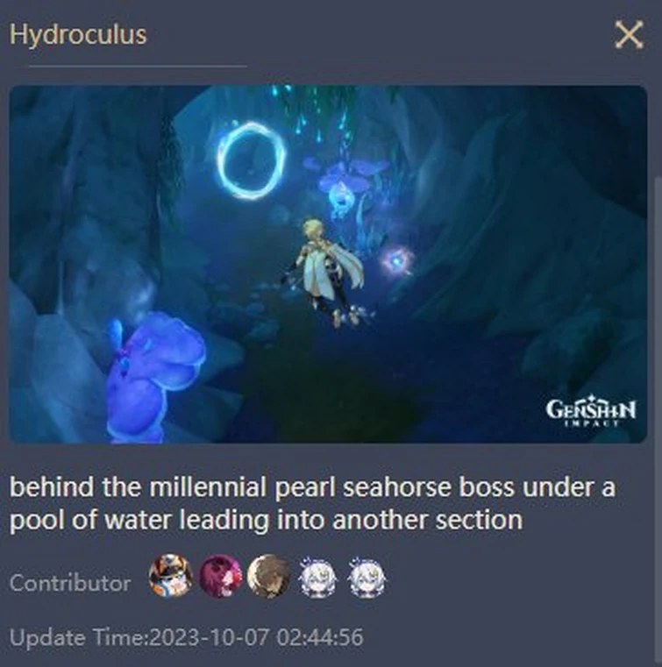662x667 pixels.
Task: Click the Contributor label
Action: [x=70, y=582]
